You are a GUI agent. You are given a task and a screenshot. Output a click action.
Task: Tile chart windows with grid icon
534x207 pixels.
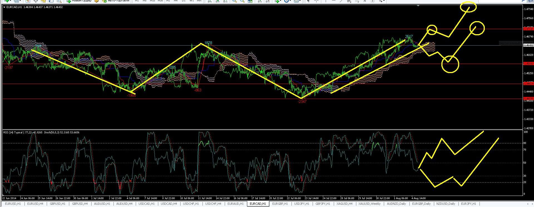pyautogui.click(x=250, y=1)
